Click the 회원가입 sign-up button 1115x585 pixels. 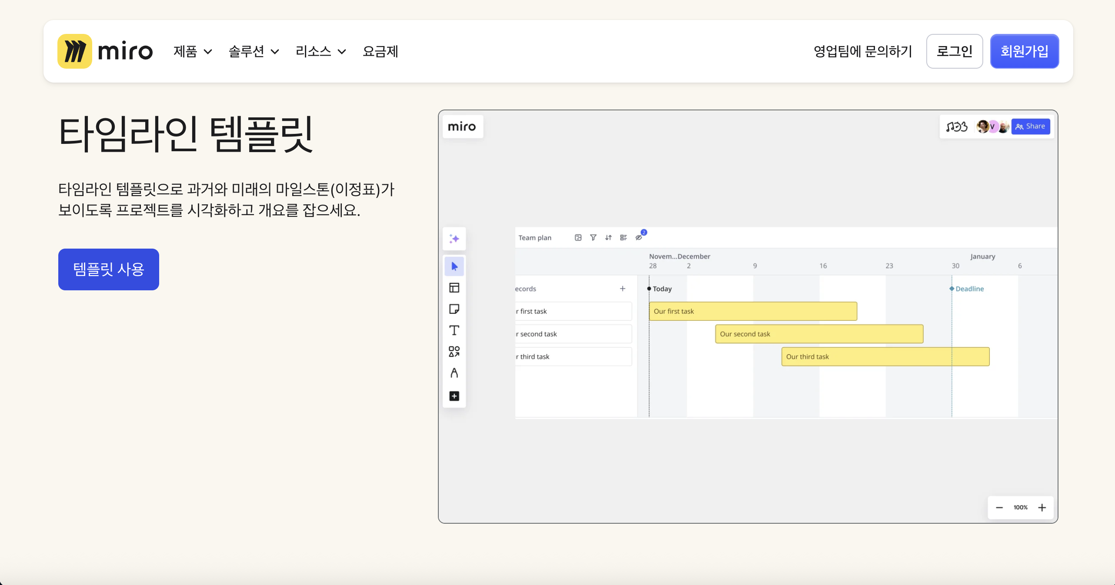1024,52
